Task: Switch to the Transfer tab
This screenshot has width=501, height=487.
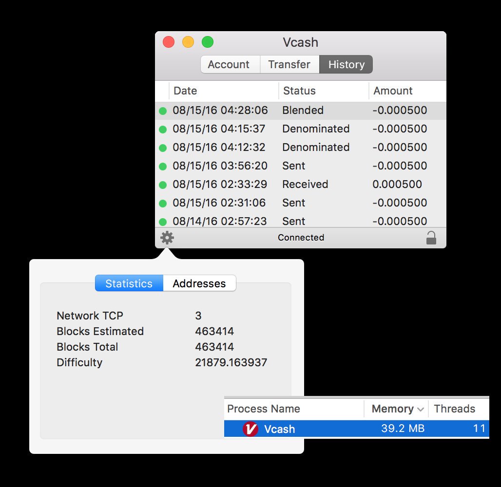Action: 289,64
